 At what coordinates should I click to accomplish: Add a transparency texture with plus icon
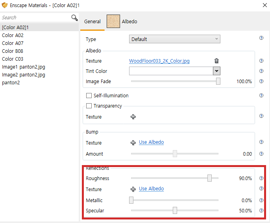tap(133, 117)
